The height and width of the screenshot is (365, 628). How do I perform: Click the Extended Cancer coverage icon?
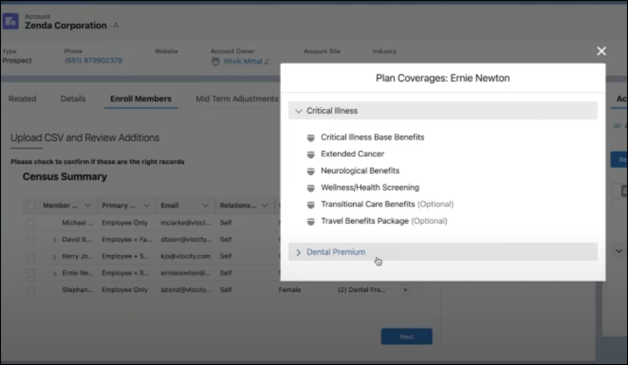pos(311,154)
